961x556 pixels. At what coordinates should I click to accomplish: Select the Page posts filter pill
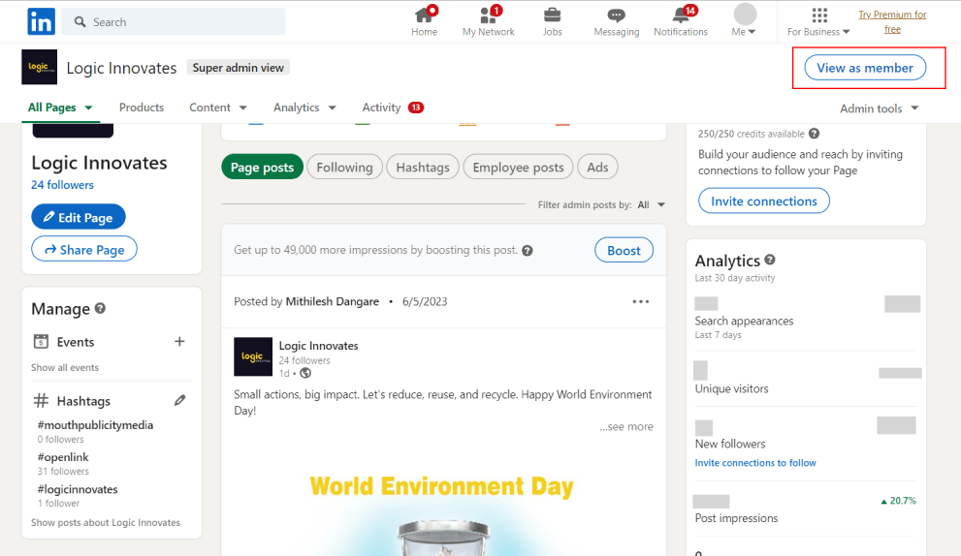pos(263,167)
